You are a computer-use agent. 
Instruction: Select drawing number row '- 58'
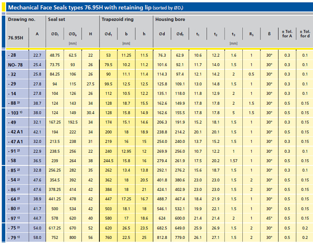coord(12,160)
